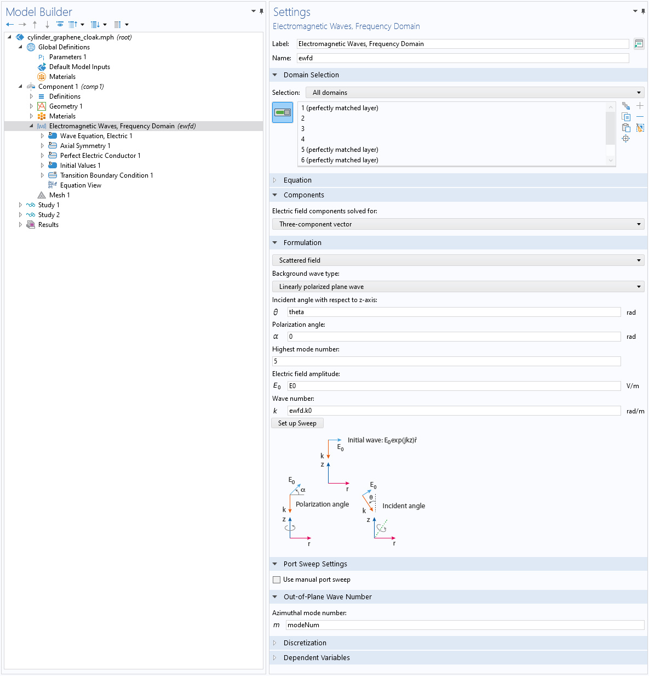Expand the Equation section

(x=275, y=180)
